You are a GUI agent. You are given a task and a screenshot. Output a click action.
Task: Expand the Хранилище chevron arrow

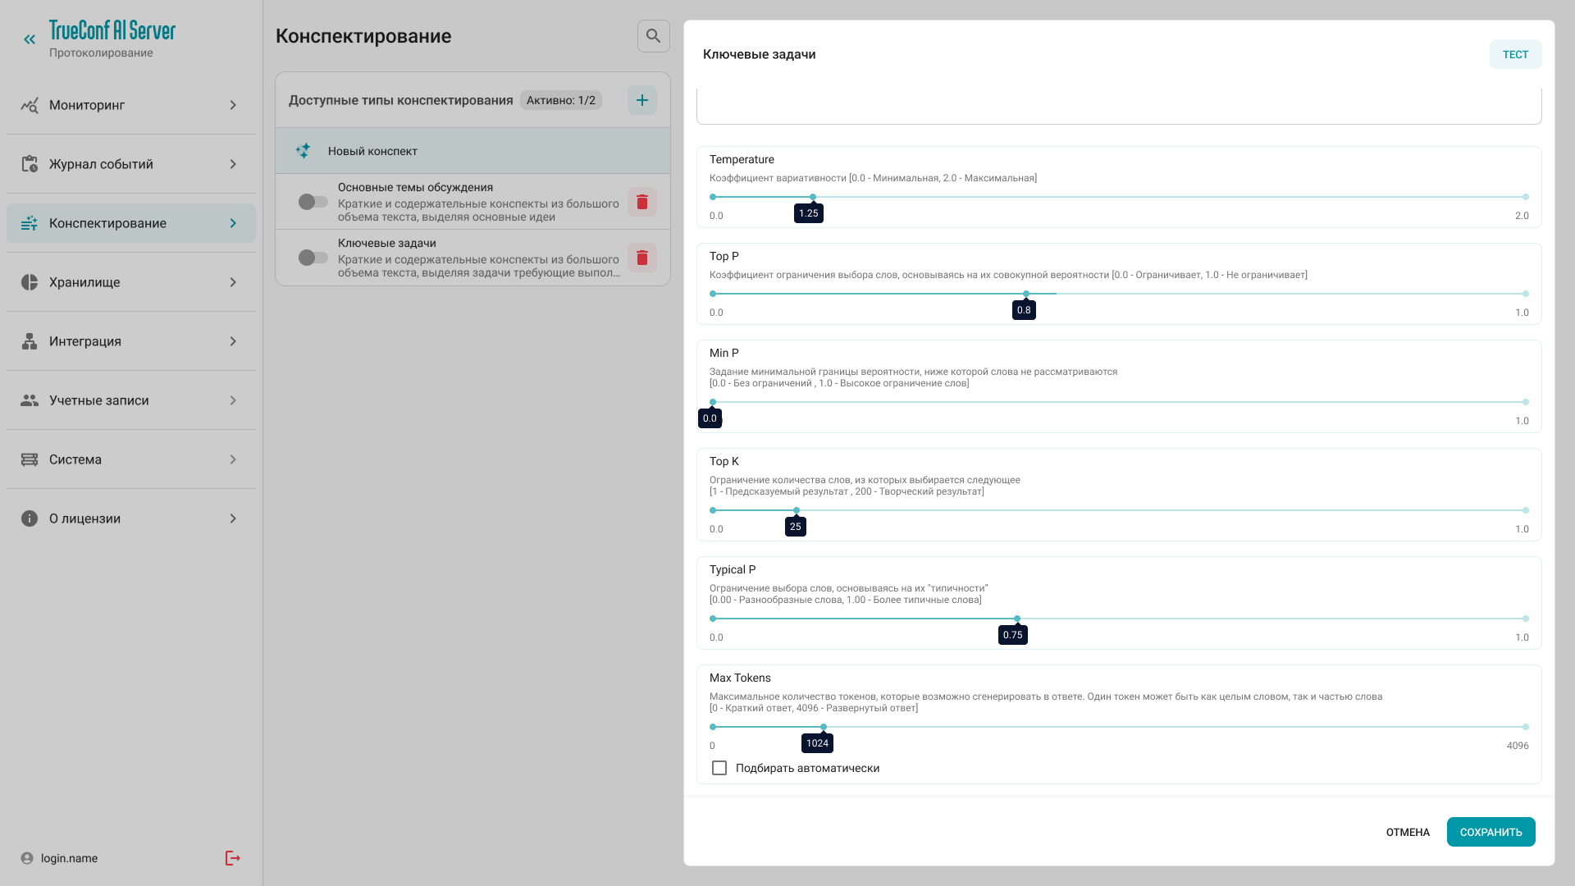pyautogui.click(x=233, y=282)
